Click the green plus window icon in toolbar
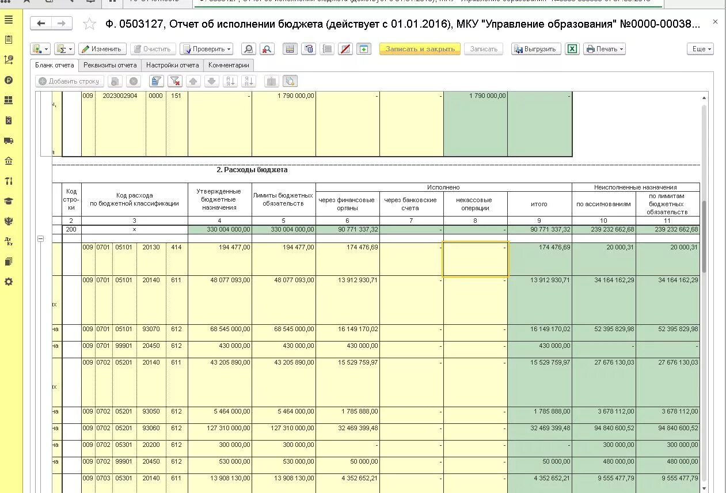The image size is (726, 493). pos(363,49)
